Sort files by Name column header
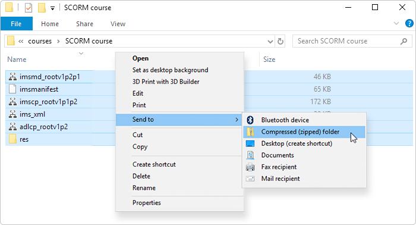This screenshot has height=225, width=416. [x=17, y=60]
